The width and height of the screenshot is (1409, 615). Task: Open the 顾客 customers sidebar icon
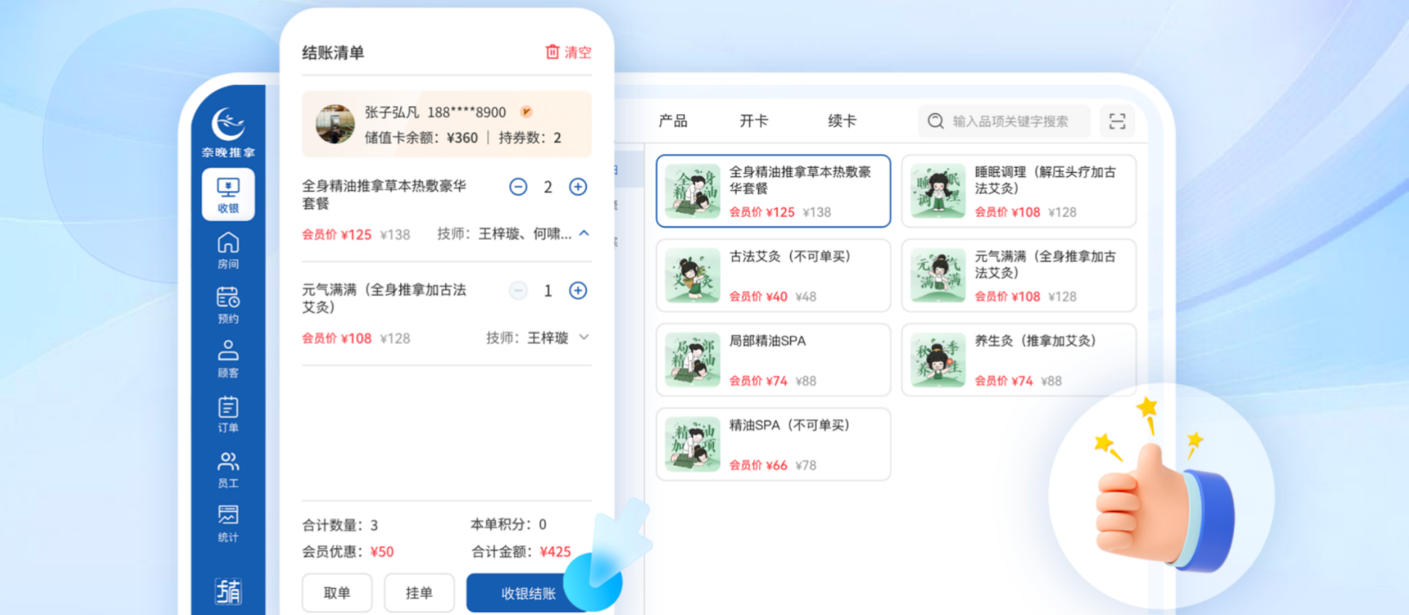[228, 359]
